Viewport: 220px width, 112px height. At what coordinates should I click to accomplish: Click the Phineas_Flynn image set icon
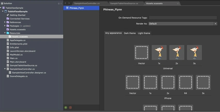tap(67, 8)
